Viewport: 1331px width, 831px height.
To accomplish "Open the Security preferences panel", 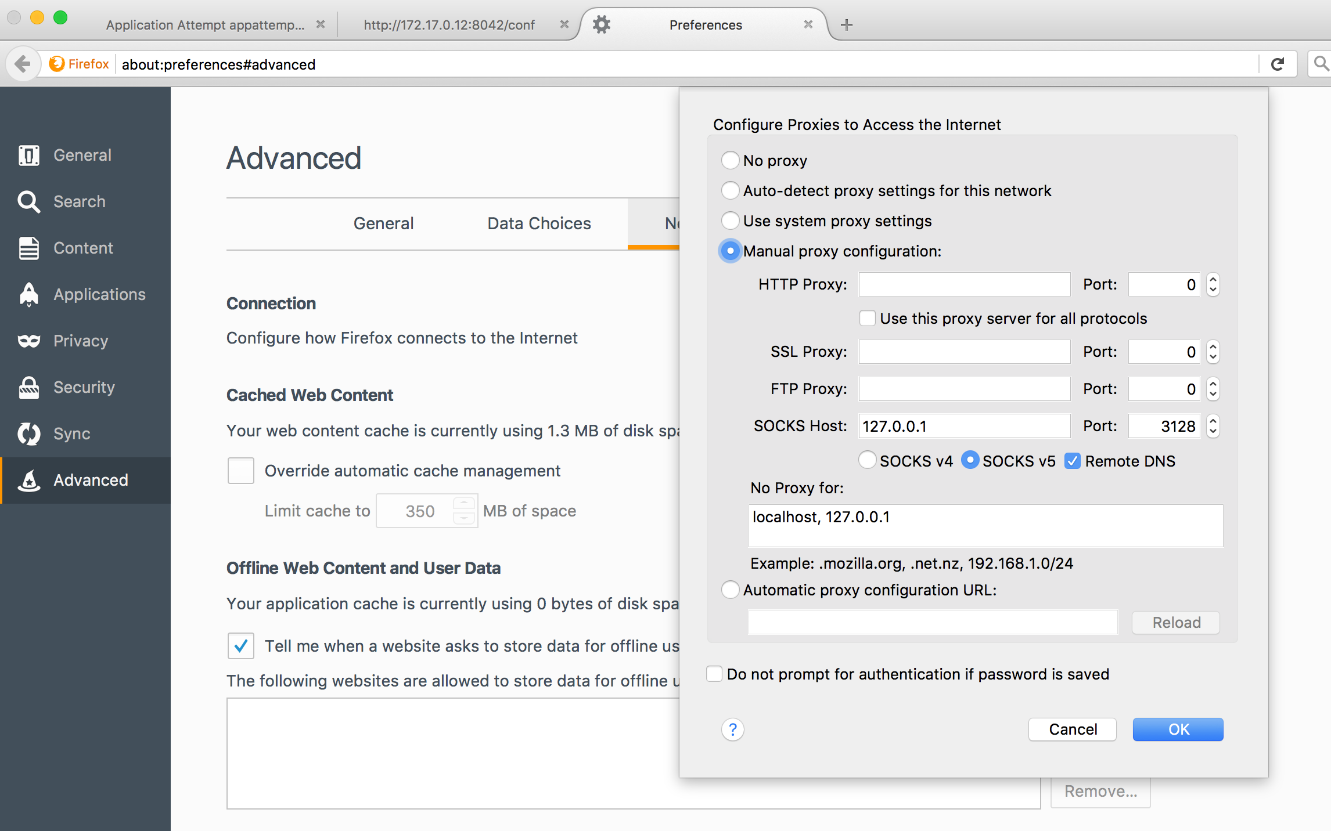I will point(84,387).
